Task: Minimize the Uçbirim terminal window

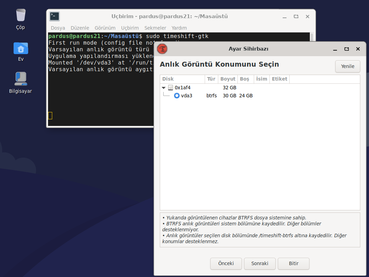Action: 284,16
